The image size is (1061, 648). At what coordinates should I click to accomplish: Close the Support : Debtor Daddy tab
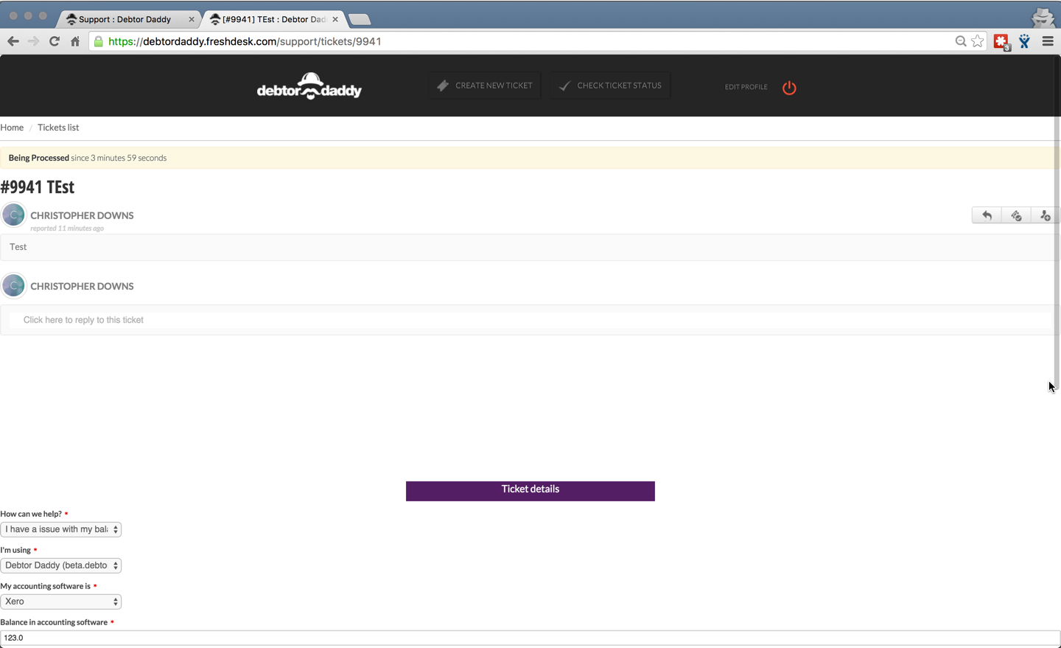tap(192, 19)
